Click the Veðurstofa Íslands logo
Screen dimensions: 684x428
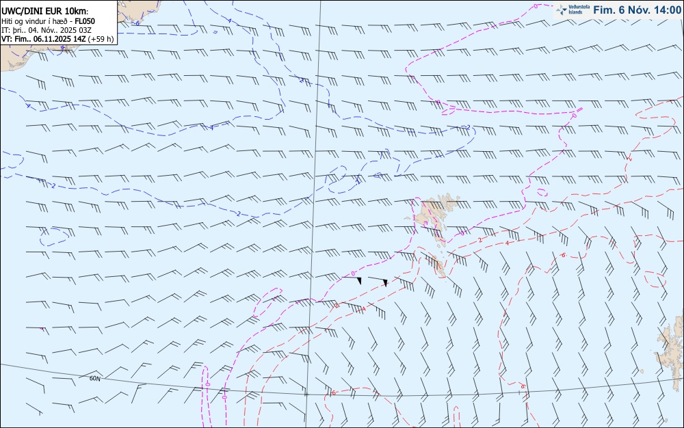pos(573,10)
